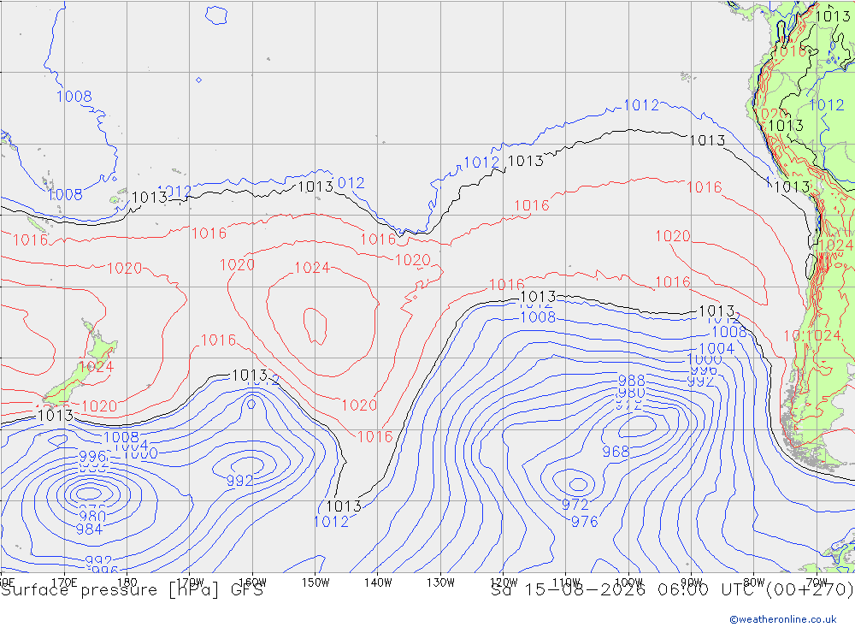Image resolution: width=855 pixels, height=627 pixels.
Task: Click the "1004" label west of Chile
Action: (x=716, y=349)
